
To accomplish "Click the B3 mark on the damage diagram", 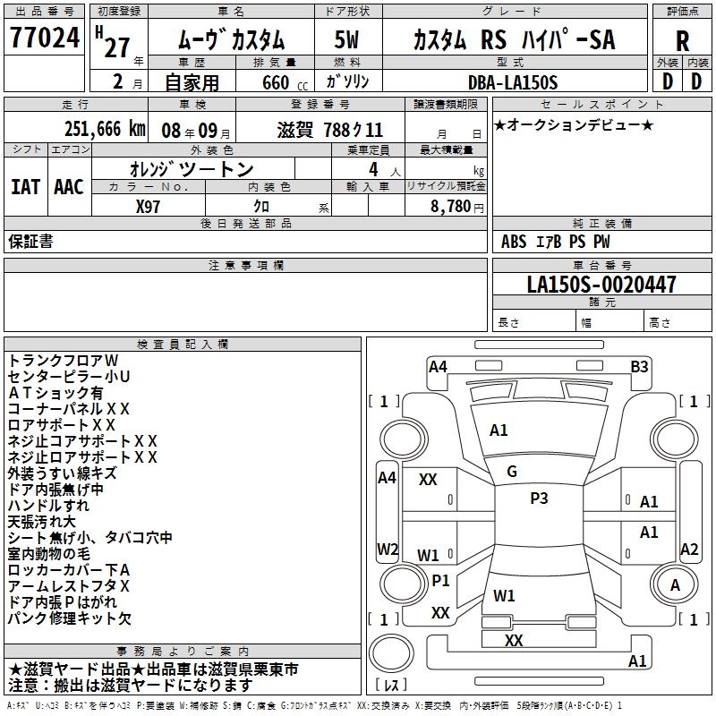I will click(x=639, y=366).
